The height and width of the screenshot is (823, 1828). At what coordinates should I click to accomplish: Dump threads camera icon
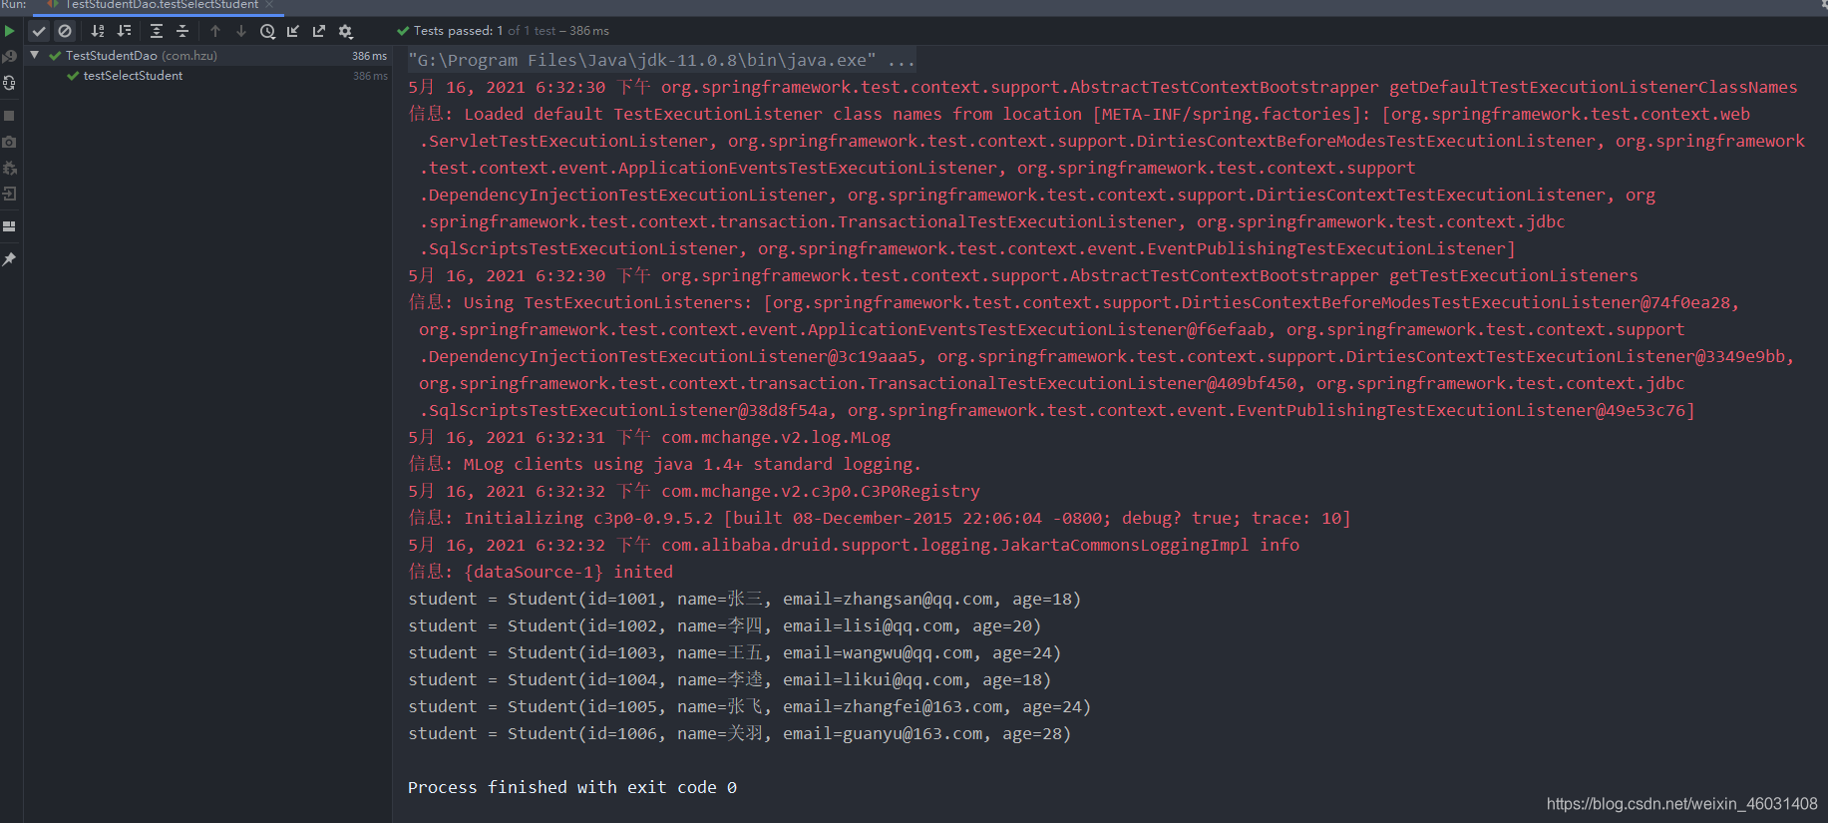[x=9, y=142]
